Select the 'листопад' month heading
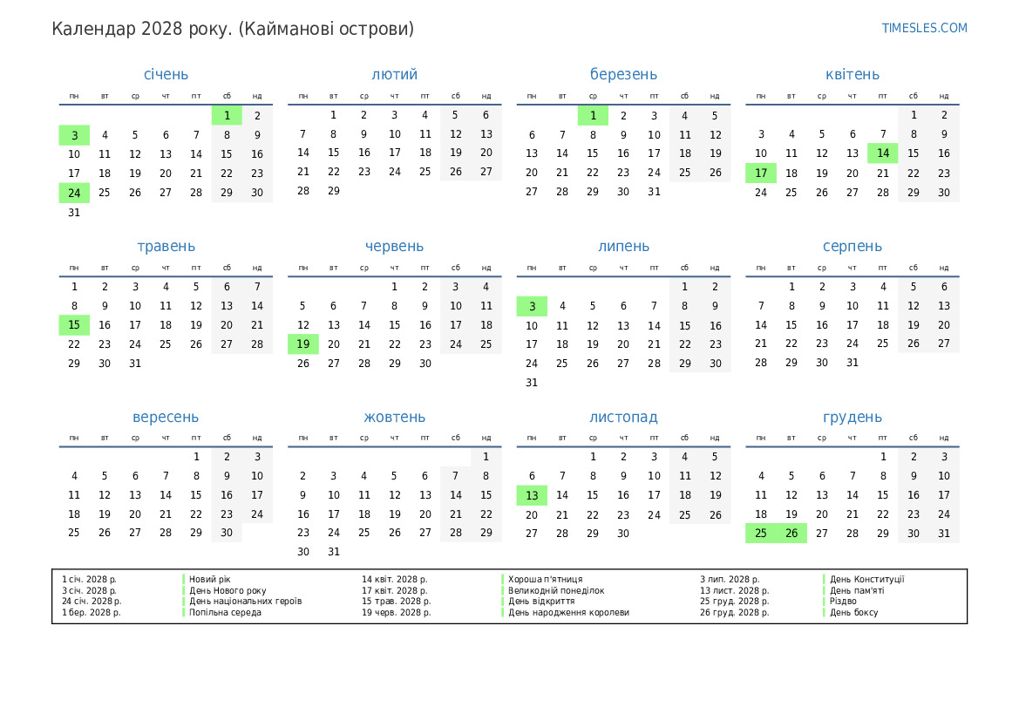Viewport: 1019px width, 721px height. [623, 417]
